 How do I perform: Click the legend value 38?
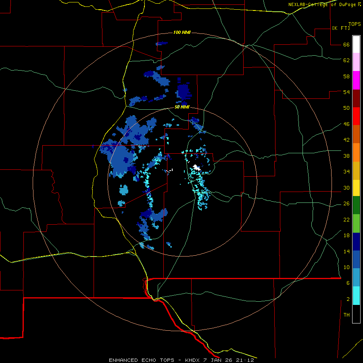346,156
